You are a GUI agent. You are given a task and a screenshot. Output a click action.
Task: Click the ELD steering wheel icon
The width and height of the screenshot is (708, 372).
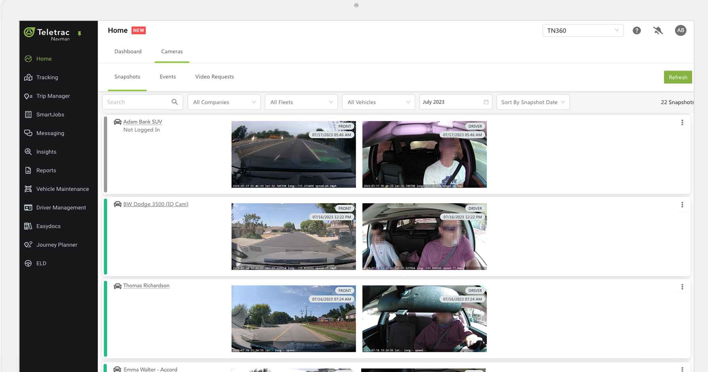28,263
